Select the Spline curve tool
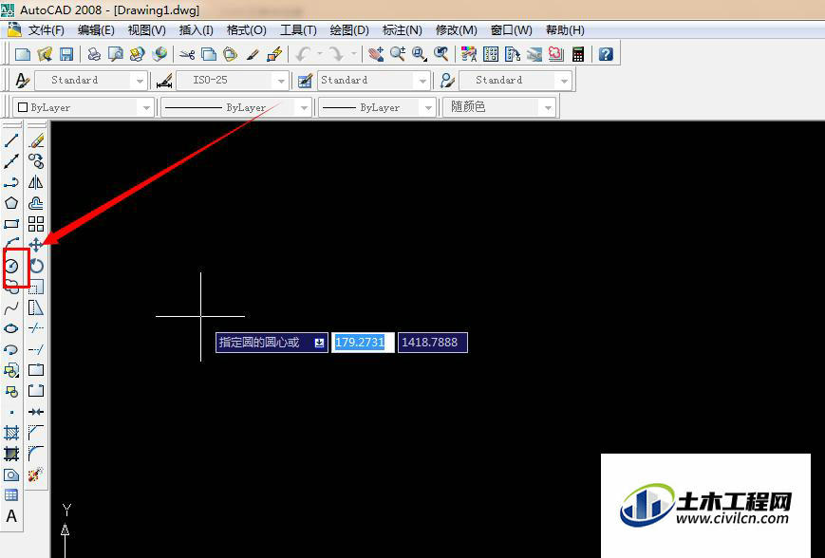 point(11,307)
